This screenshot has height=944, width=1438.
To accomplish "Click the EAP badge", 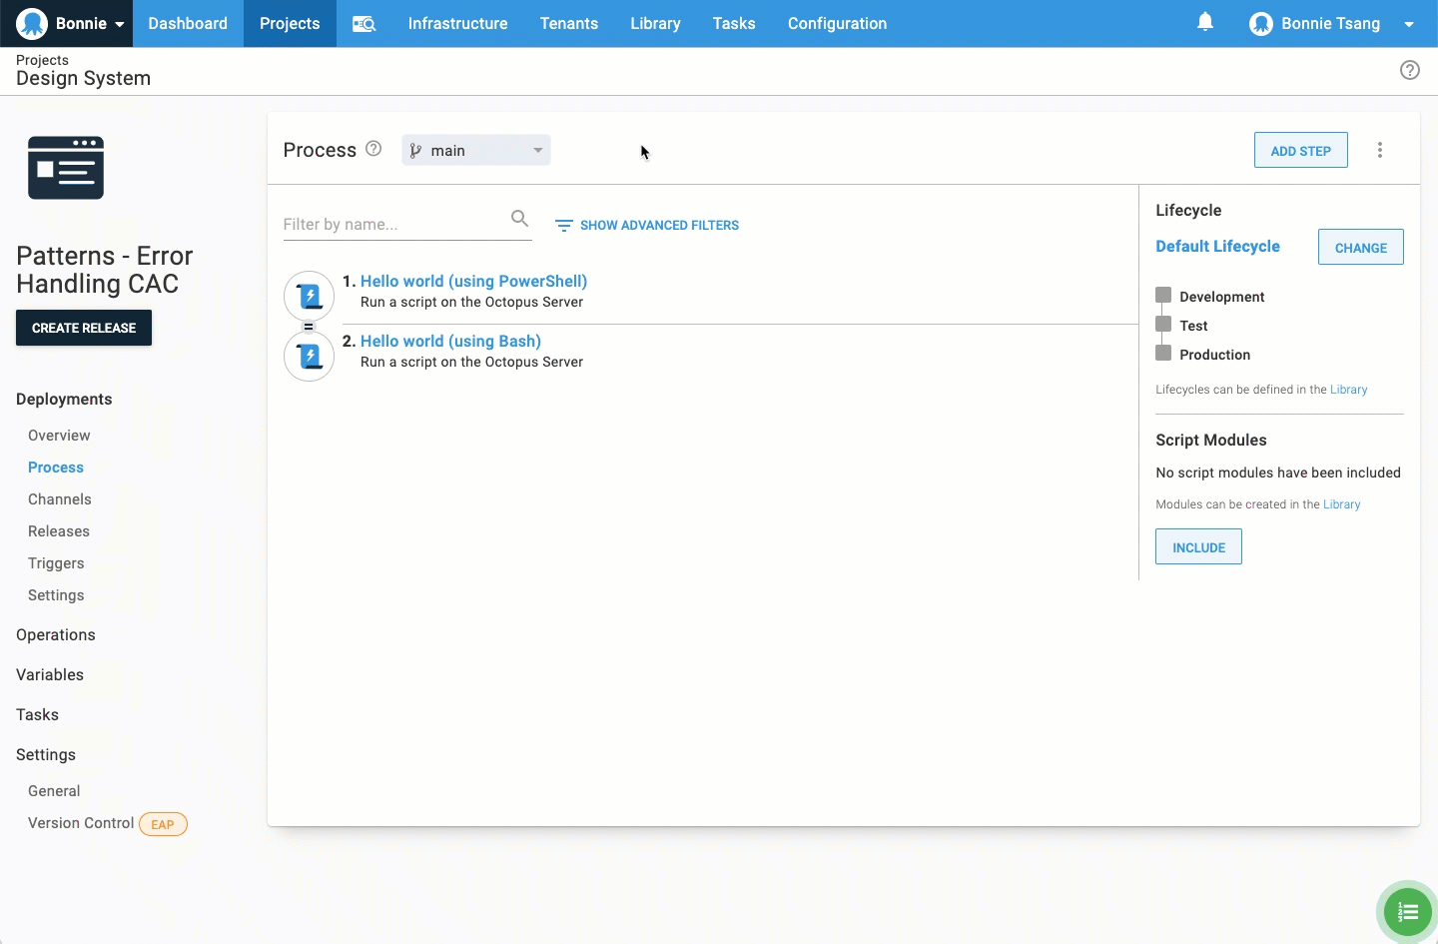I will coord(163,824).
